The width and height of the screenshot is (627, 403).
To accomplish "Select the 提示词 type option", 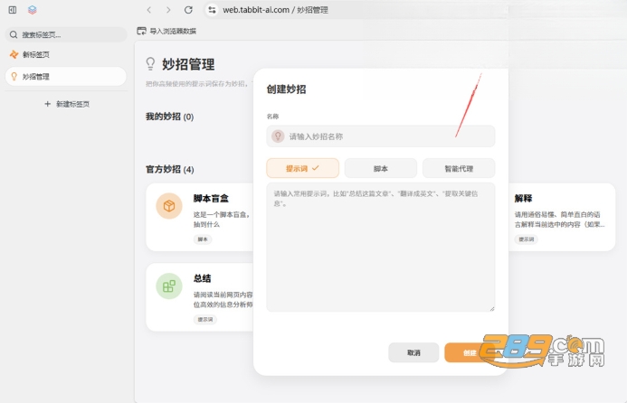I will tap(303, 168).
